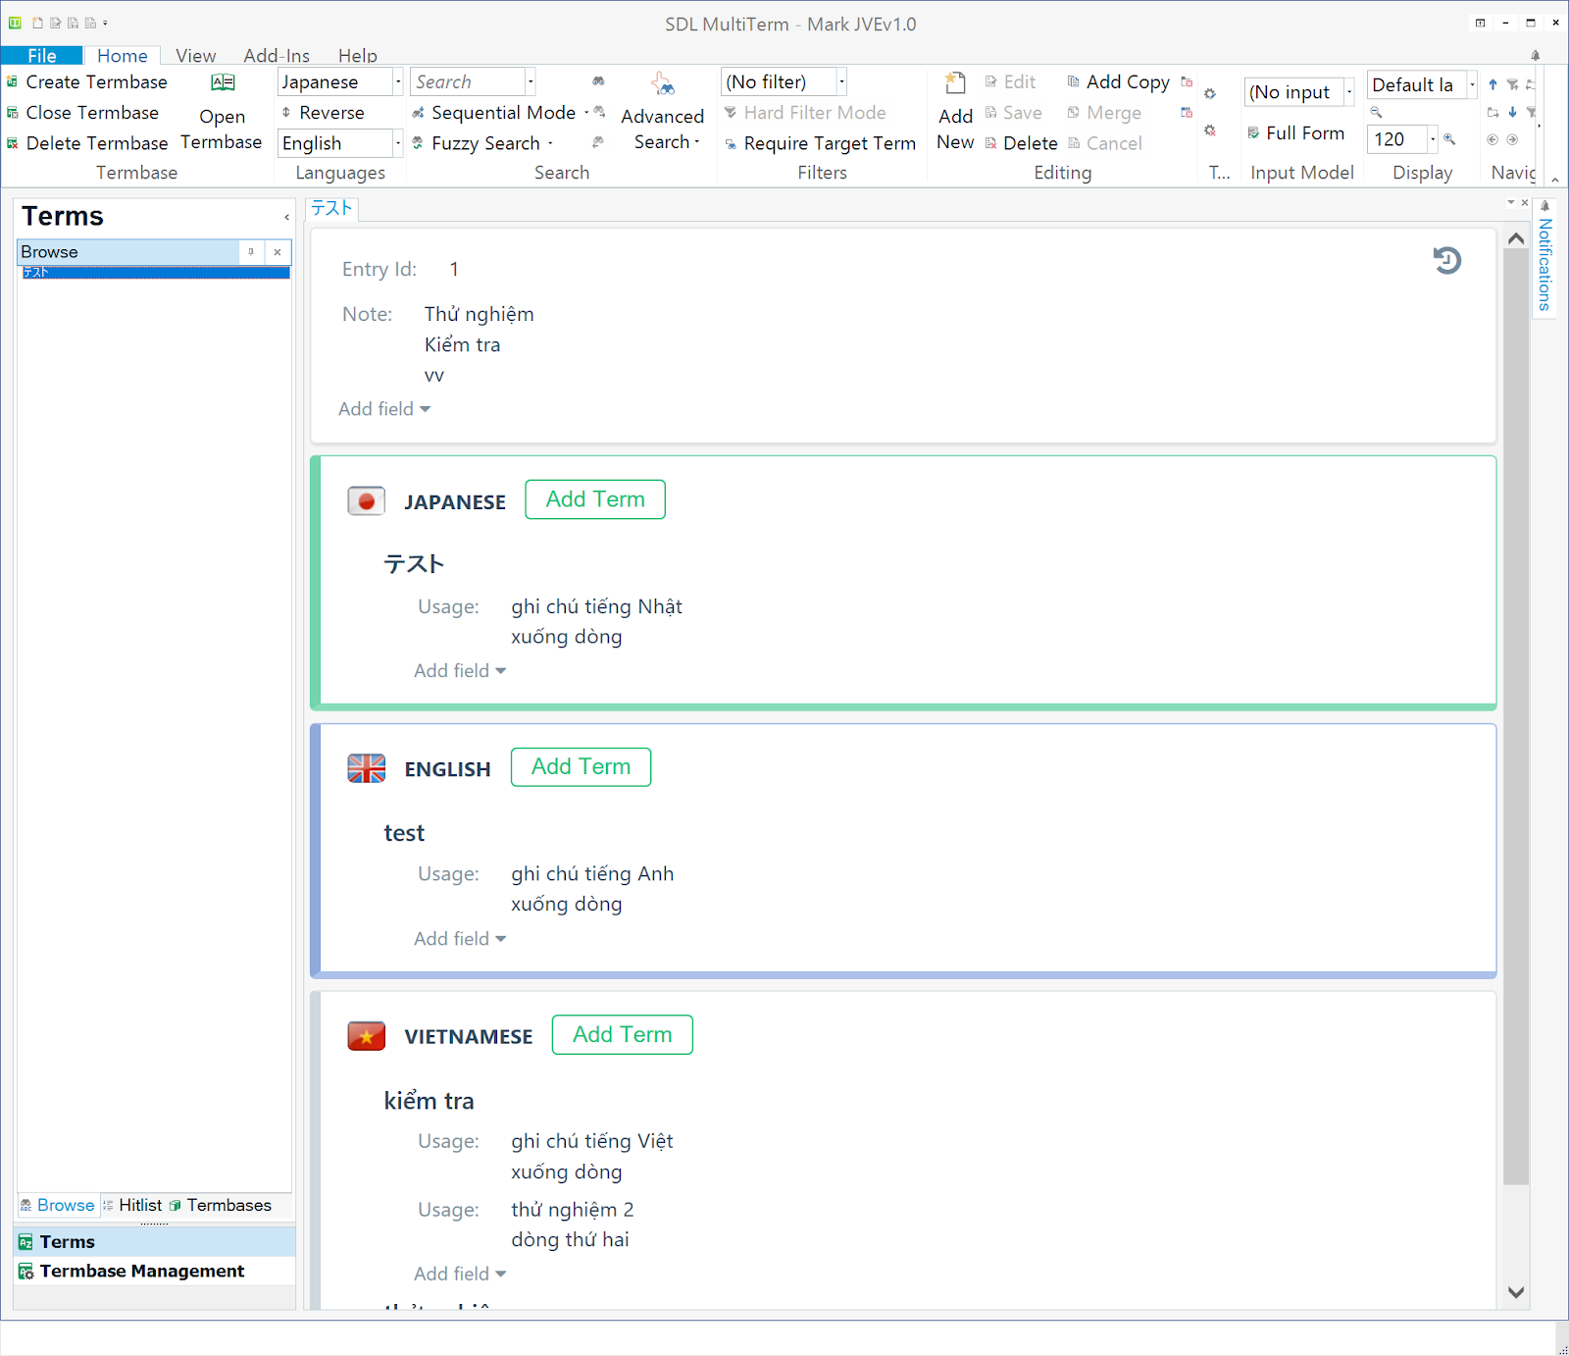The width and height of the screenshot is (1569, 1356).
Task: Click the binoculars search icon beside the Search box
Action: [x=598, y=81]
